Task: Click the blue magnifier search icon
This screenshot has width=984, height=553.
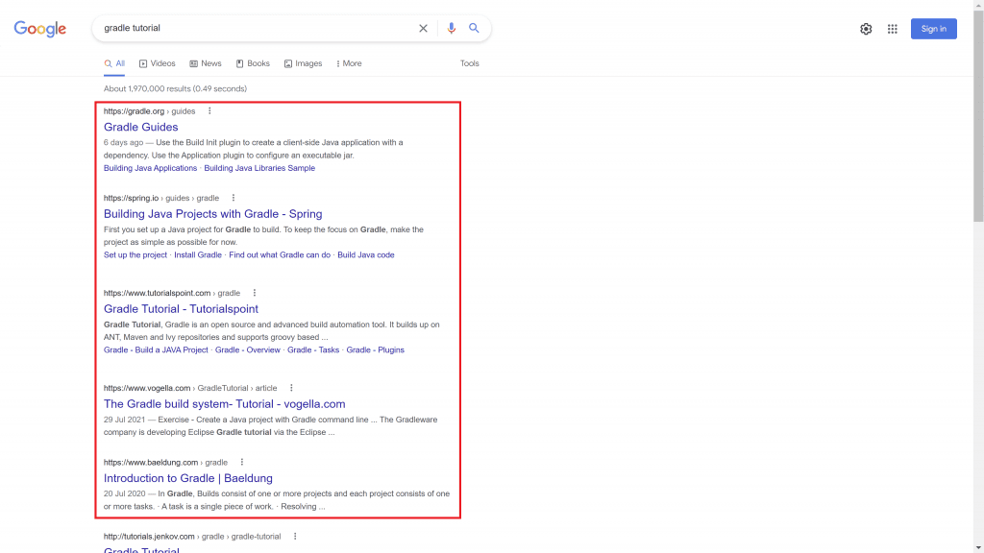Action: (x=474, y=29)
